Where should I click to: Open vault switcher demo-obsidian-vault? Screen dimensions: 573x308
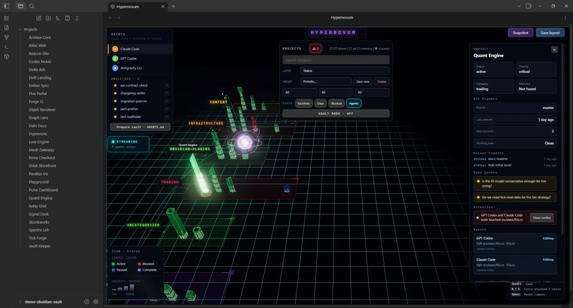[x=43, y=302]
